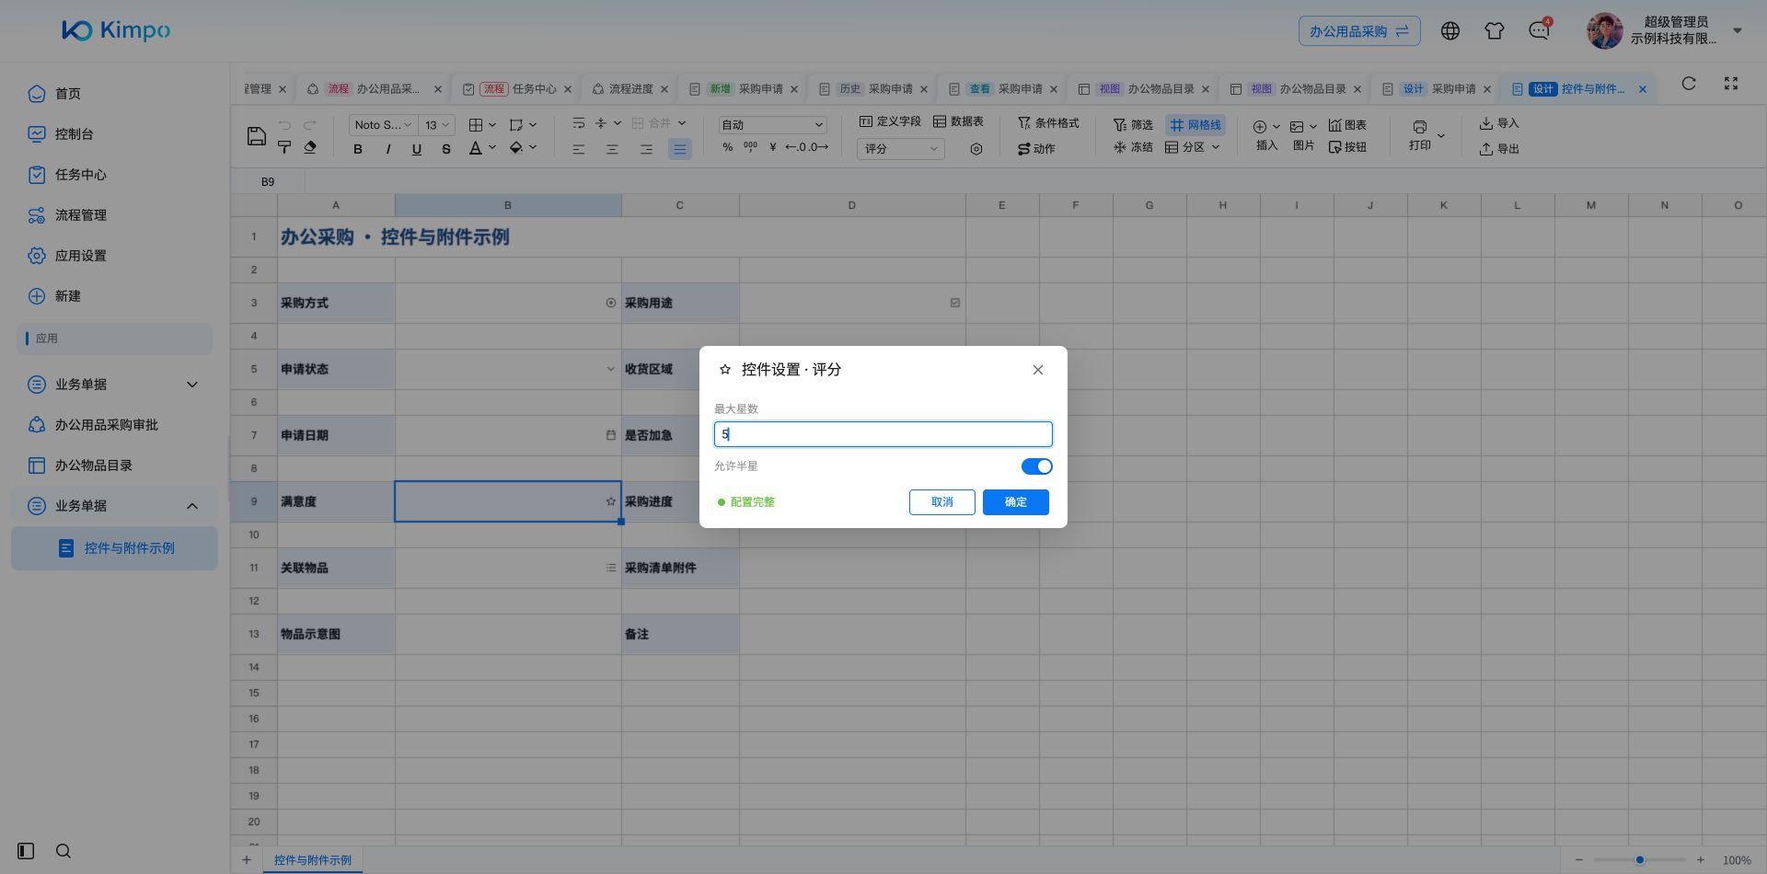Viewport: 1767px width, 874px height.
Task: Open the font name dropdown
Action: tap(383, 124)
